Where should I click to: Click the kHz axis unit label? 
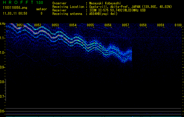pos(3,24)
